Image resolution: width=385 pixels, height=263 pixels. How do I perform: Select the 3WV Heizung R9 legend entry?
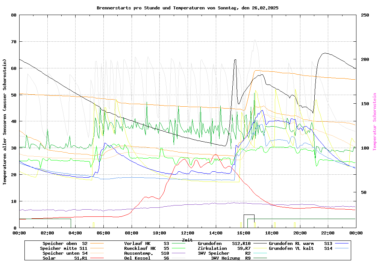(230, 258)
